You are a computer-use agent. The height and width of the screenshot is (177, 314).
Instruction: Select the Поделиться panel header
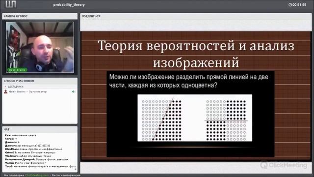pyautogui.click(x=91, y=16)
